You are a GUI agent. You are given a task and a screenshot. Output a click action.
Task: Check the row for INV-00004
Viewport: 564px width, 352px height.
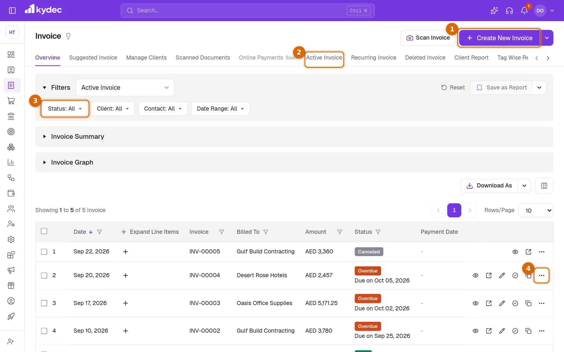[44, 275]
